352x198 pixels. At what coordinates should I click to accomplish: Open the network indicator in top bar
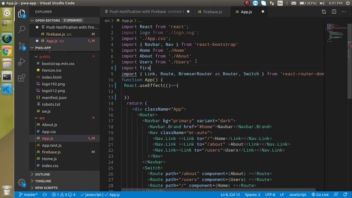pos(272,3)
